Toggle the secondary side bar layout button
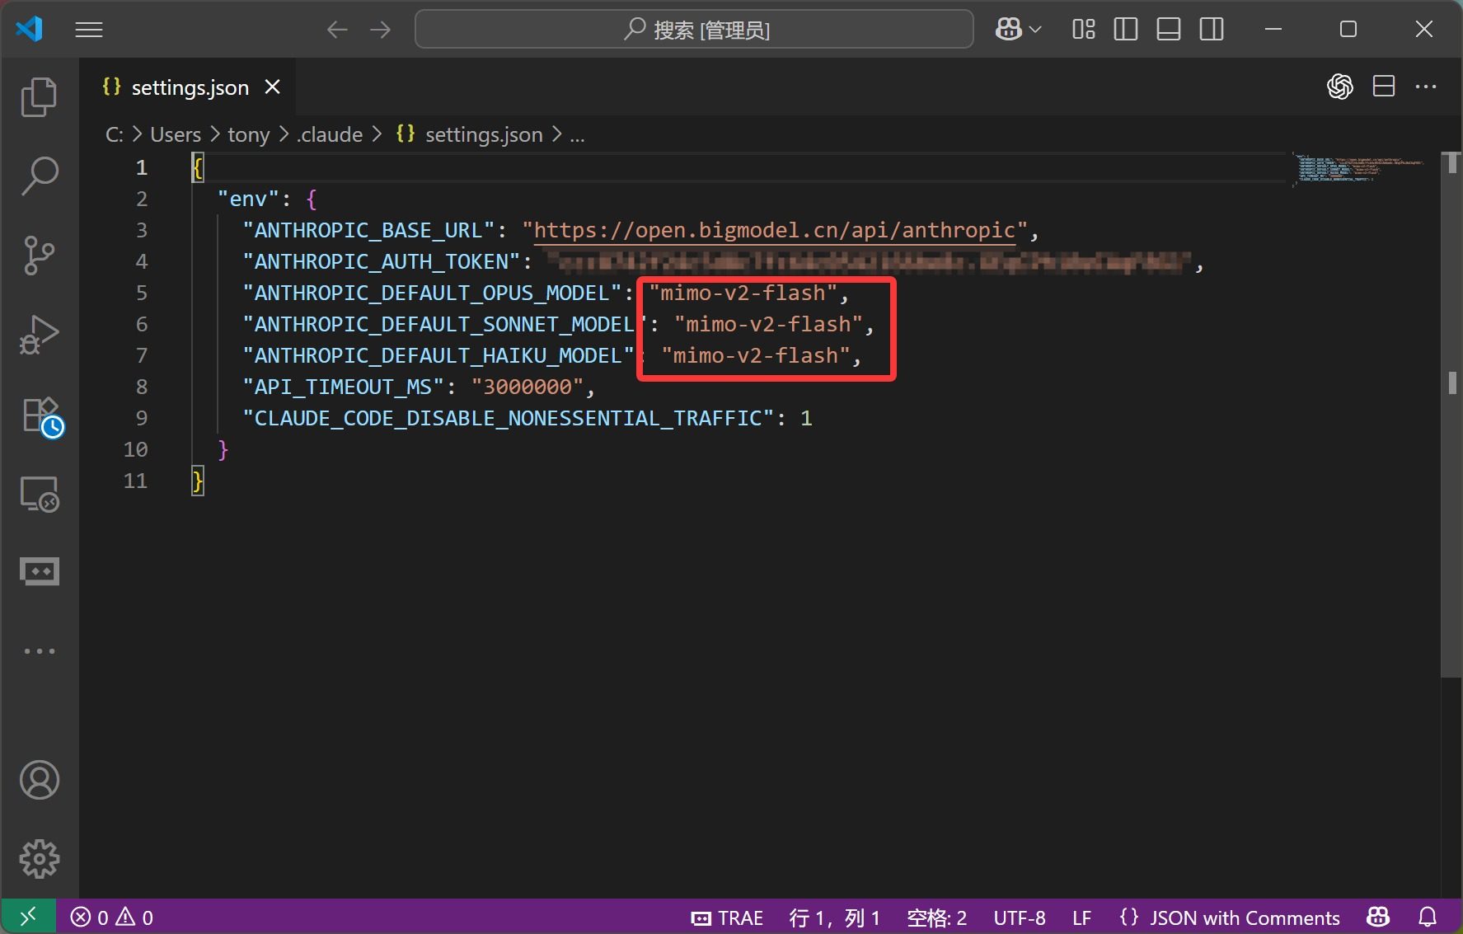The width and height of the screenshot is (1463, 934). pyautogui.click(x=1211, y=30)
